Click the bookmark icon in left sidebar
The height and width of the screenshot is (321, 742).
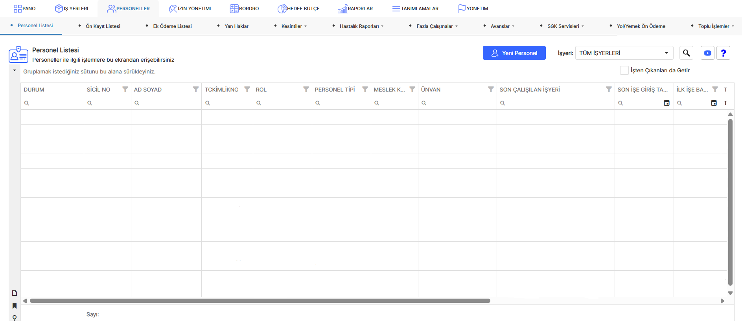(15, 306)
